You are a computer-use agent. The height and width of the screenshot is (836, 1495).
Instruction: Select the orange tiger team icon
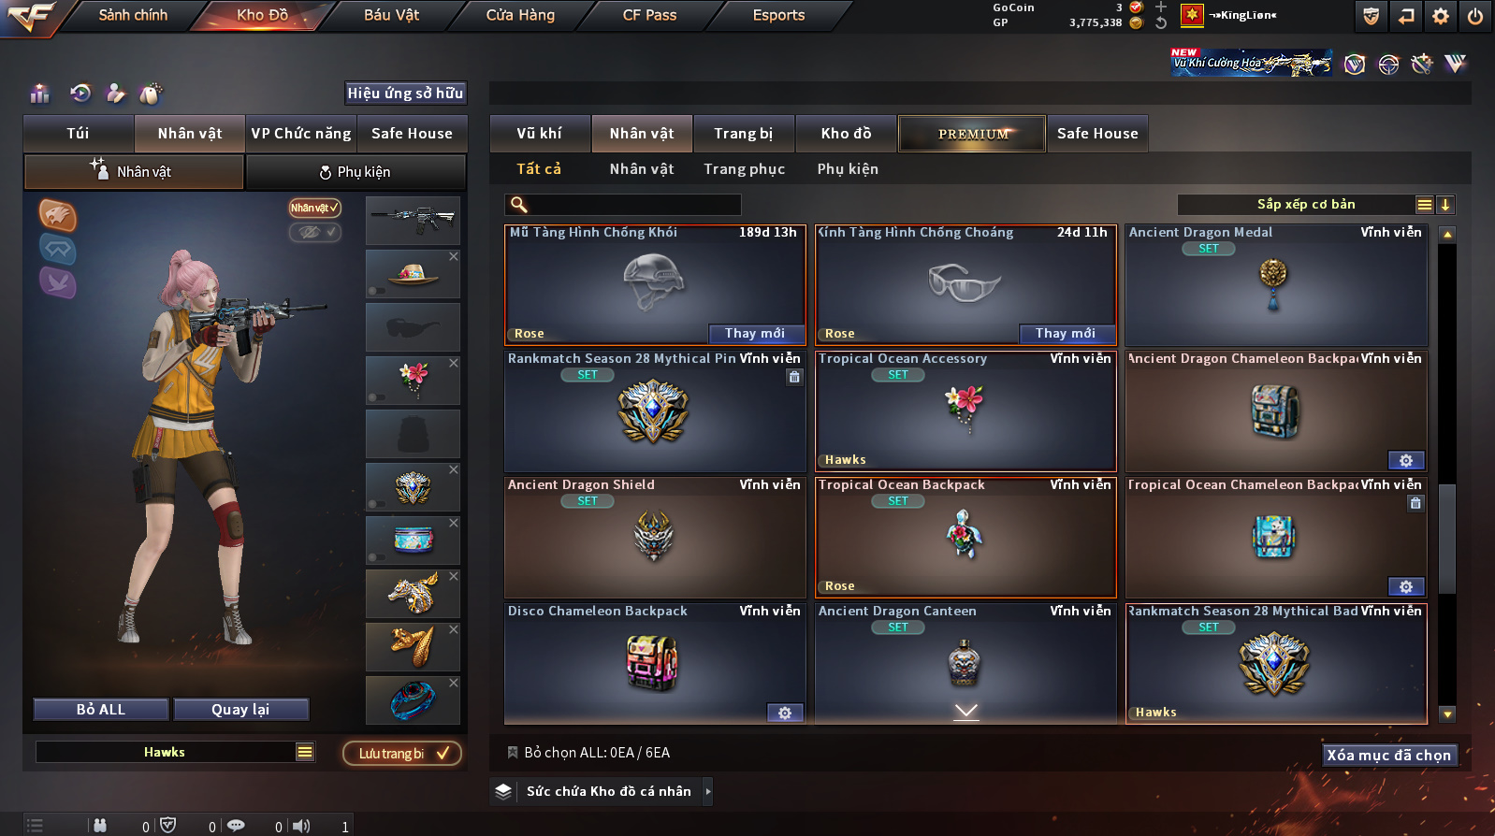pyautogui.click(x=57, y=215)
